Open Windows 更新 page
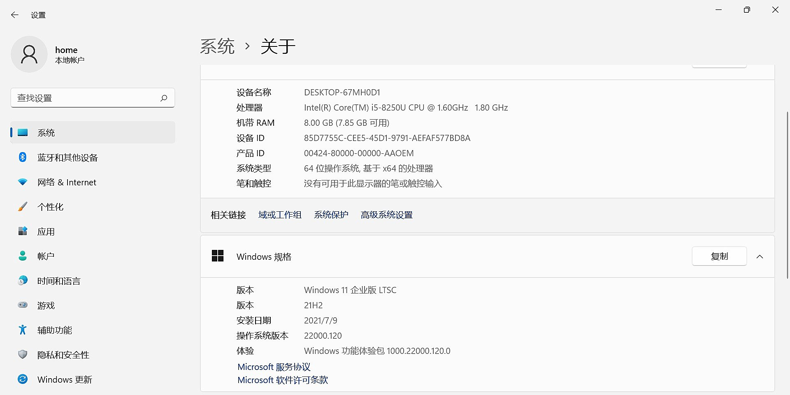 tap(93, 379)
